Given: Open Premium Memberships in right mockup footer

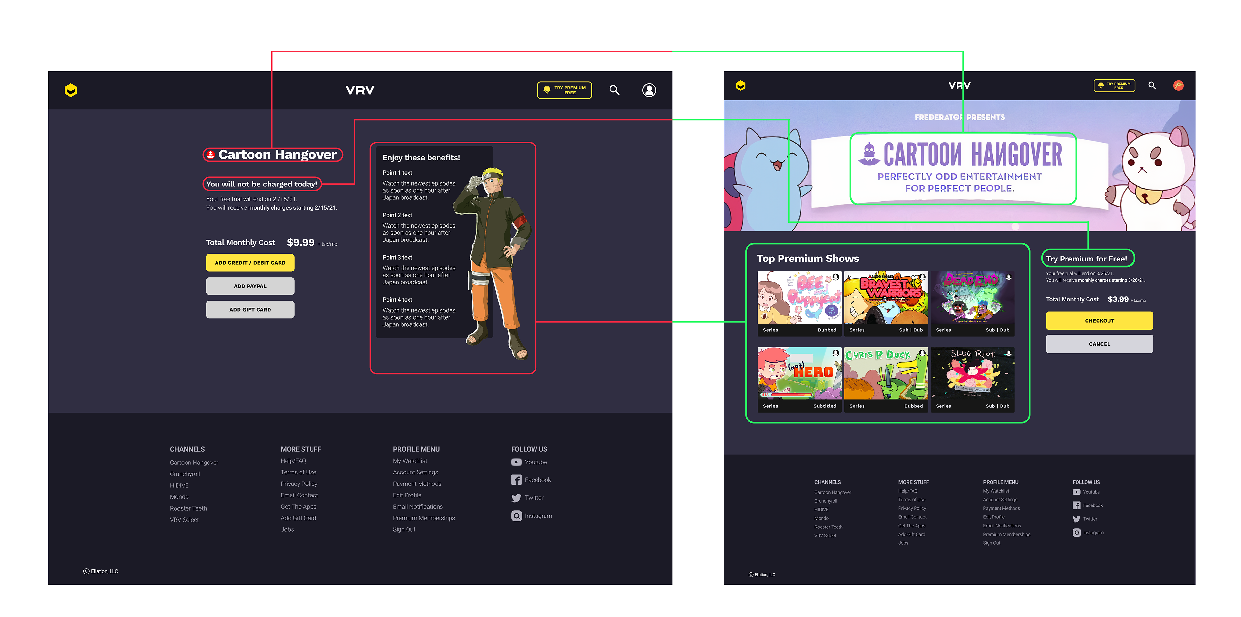Looking at the screenshot, I should click(x=1006, y=535).
